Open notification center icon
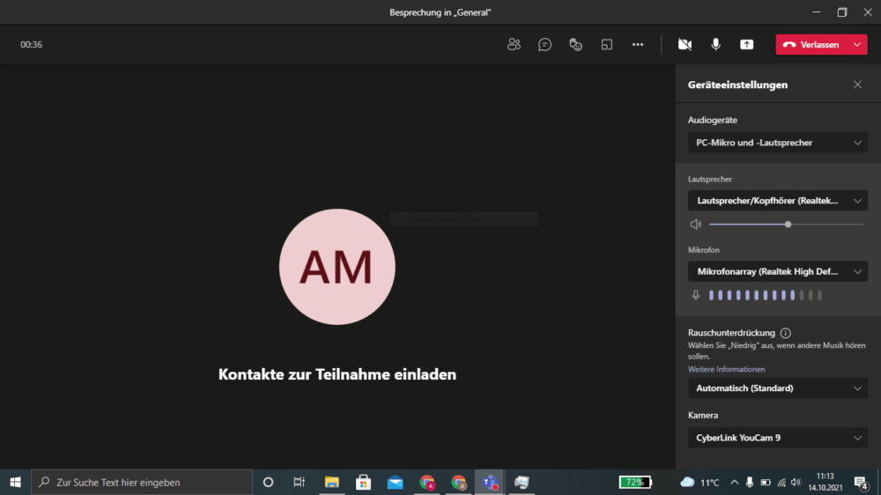The image size is (881, 495). click(x=861, y=482)
